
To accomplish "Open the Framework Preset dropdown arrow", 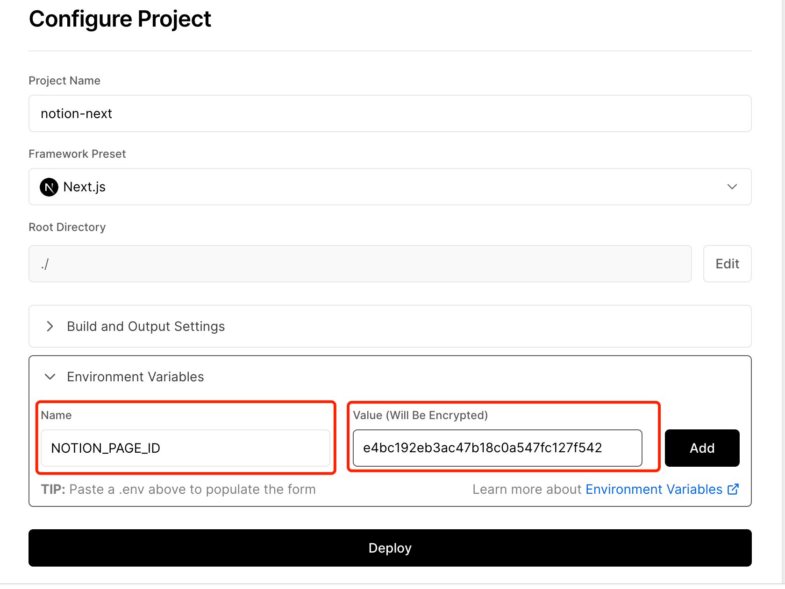I will [732, 187].
